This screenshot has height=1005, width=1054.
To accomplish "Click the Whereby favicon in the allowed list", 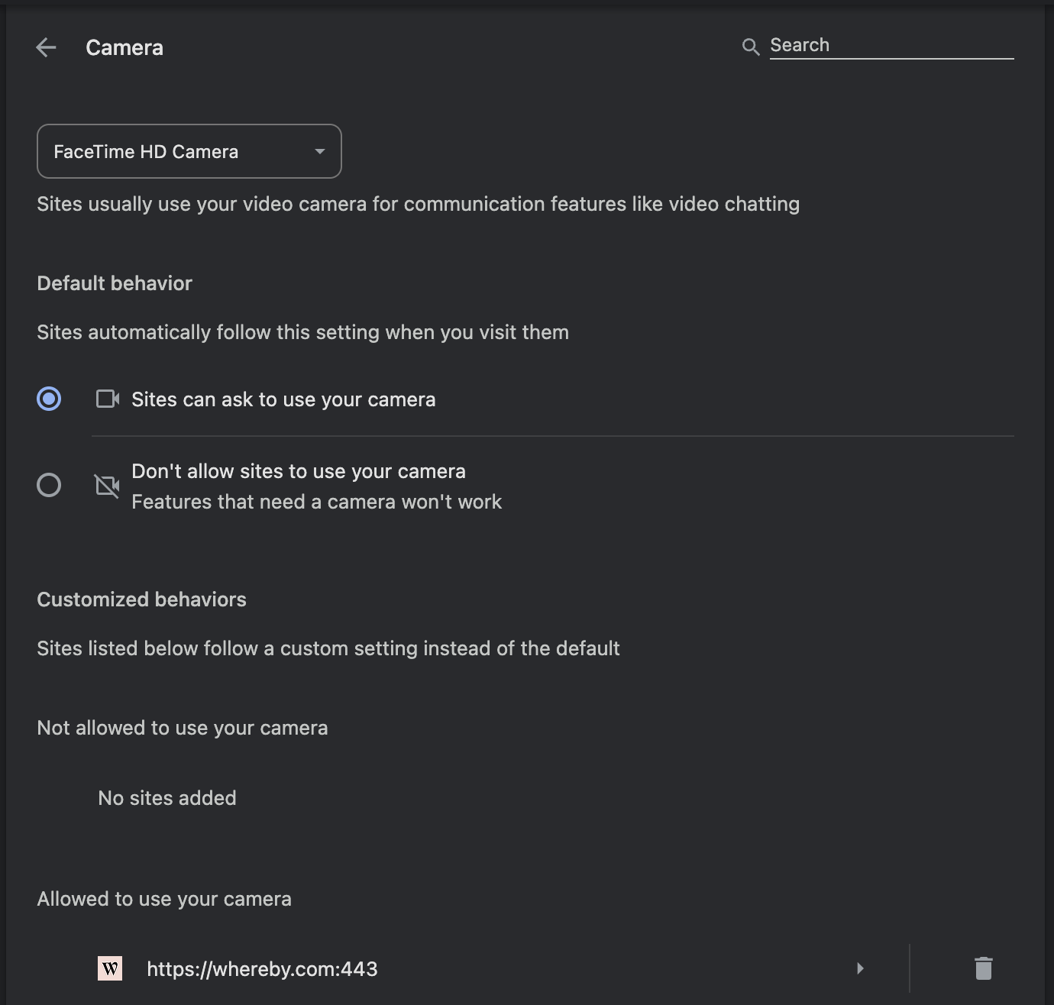I will [x=110, y=968].
